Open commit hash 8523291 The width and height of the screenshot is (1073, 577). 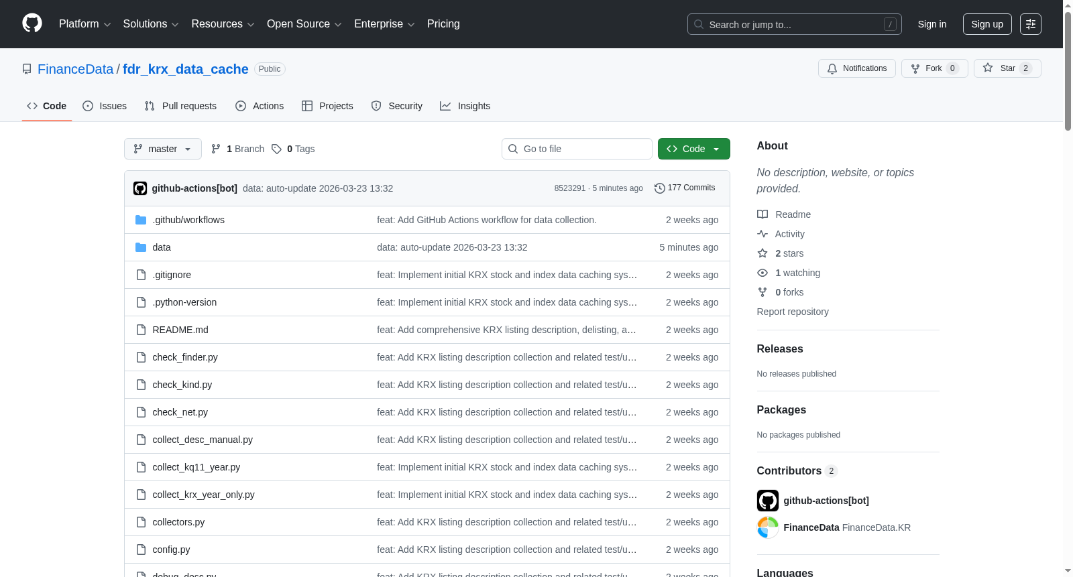[x=570, y=188]
